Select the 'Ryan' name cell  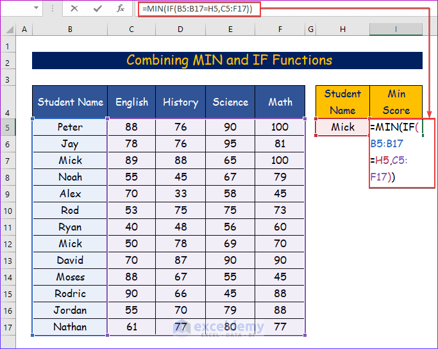(70, 227)
